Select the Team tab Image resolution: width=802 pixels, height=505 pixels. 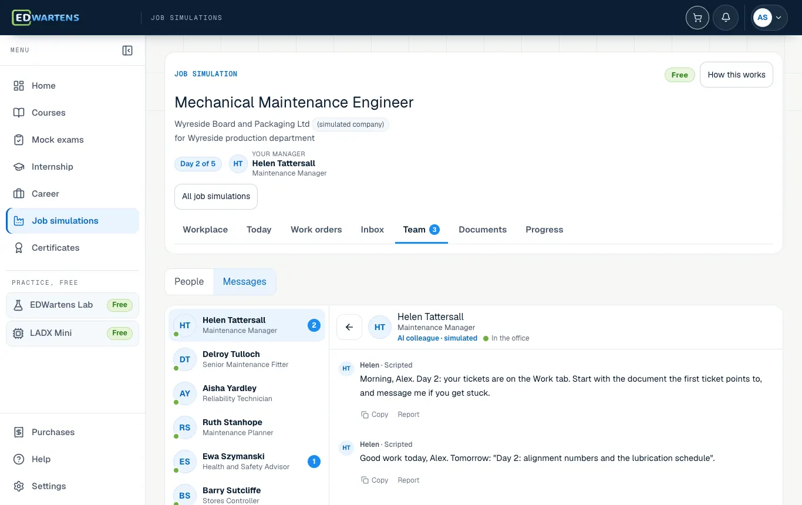pyautogui.click(x=421, y=230)
